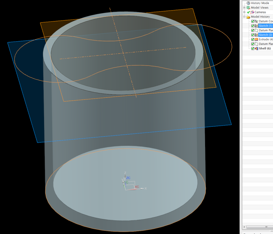Select the Cameras label
This screenshot has height=234, width=273.
pyautogui.click(x=260, y=12)
